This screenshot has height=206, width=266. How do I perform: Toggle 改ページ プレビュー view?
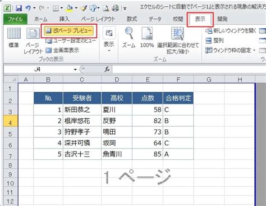click(x=69, y=31)
